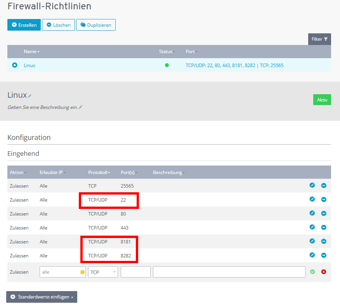
Task: Click the Linux policy port summary text
Action: [x=234, y=66]
